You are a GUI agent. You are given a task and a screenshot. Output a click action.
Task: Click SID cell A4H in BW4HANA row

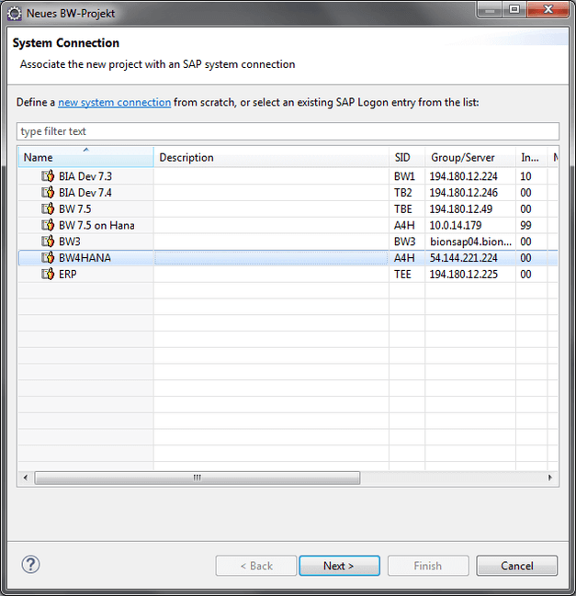pos(404,258)
